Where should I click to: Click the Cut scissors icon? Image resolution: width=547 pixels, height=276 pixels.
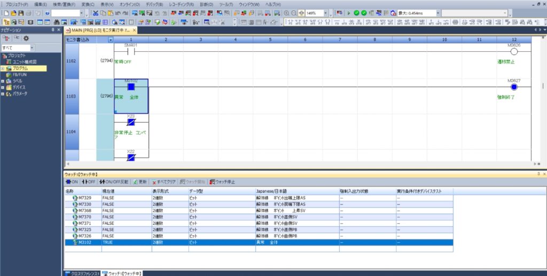[96, 13]
